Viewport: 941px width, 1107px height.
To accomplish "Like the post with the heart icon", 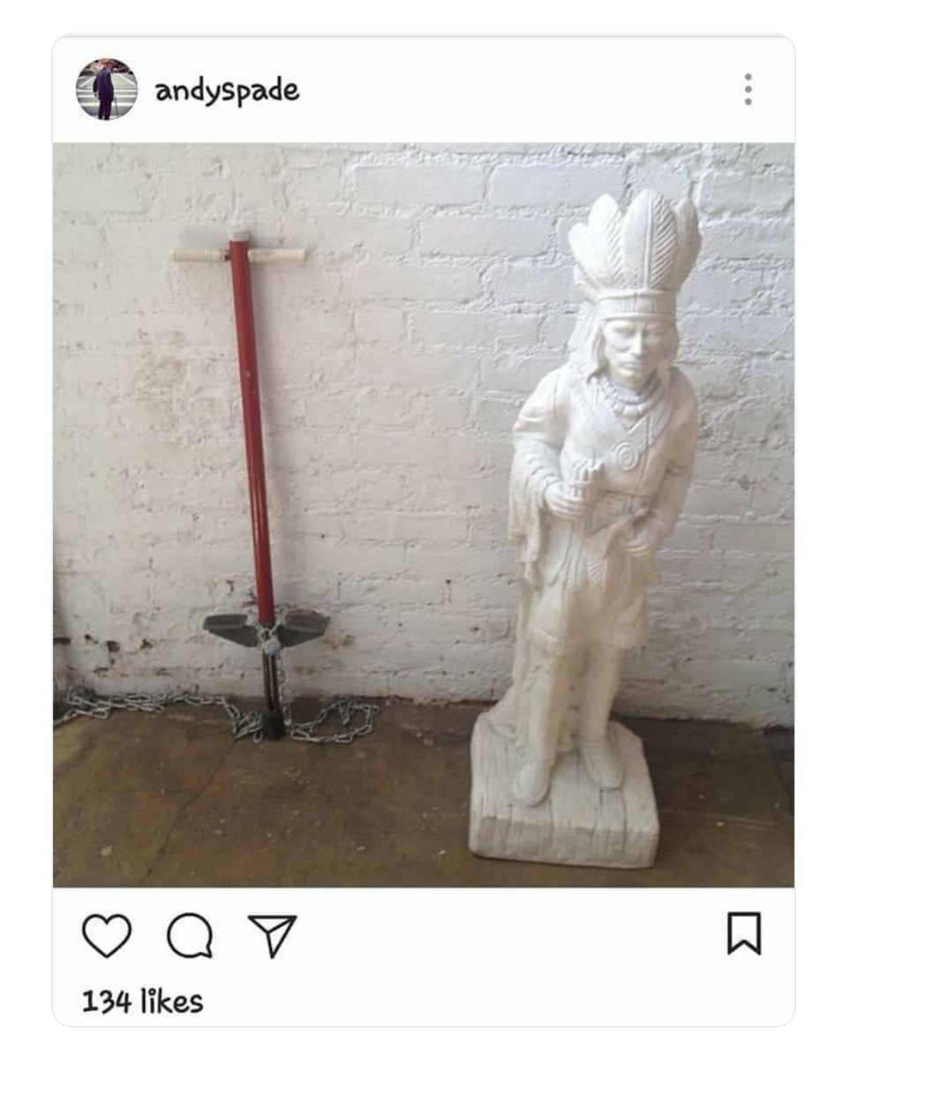I will [107, 935].
